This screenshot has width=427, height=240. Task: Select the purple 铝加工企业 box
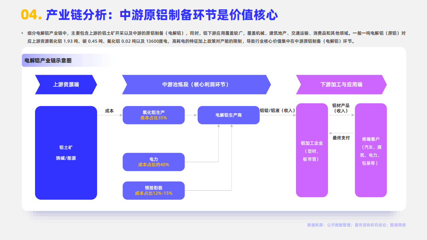(312, 150)
